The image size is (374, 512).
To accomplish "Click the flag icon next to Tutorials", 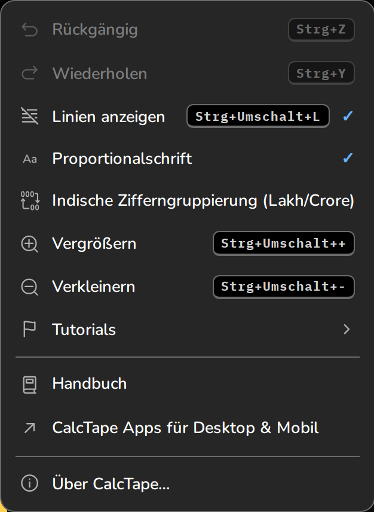I will [29, 329].
